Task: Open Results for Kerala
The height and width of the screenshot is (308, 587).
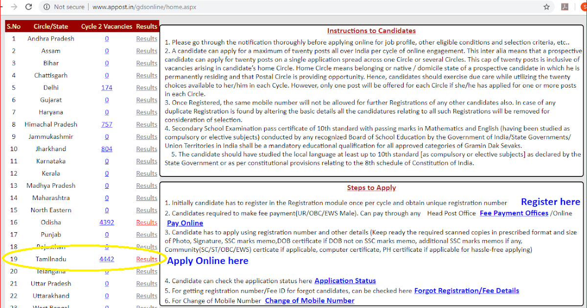Action: click(x=147, y=173)
